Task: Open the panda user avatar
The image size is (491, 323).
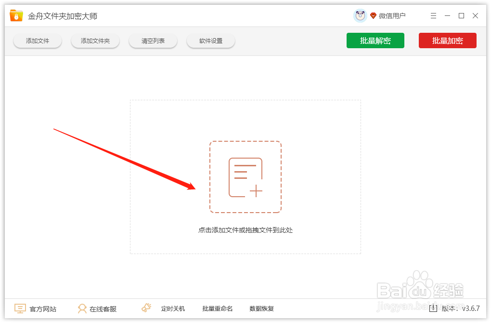Action: click(360, 16)
